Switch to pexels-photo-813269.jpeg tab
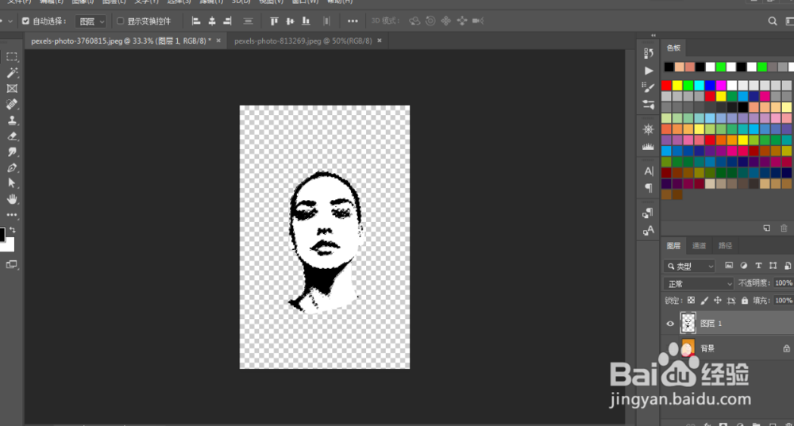 [x=303, y=41]
